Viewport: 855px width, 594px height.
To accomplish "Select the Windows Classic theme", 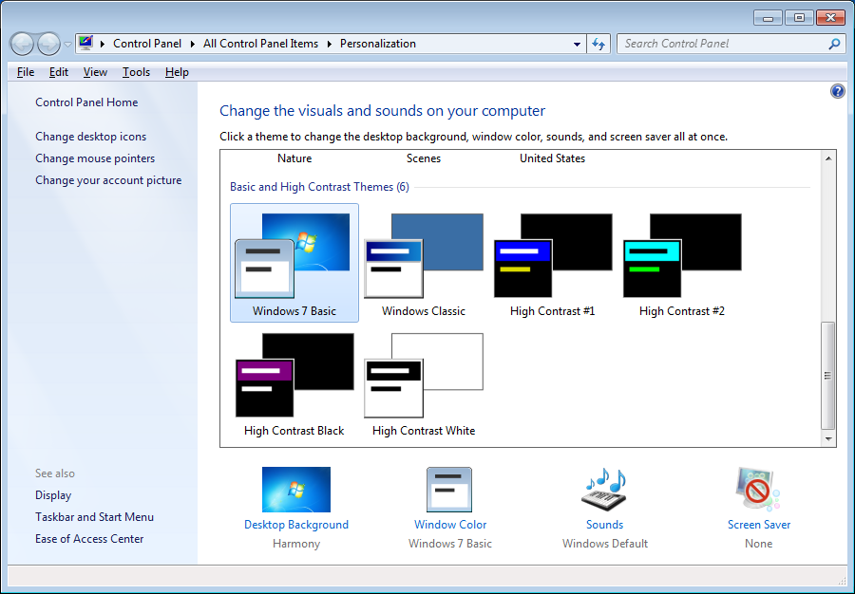I will click(x=424, y=263).
